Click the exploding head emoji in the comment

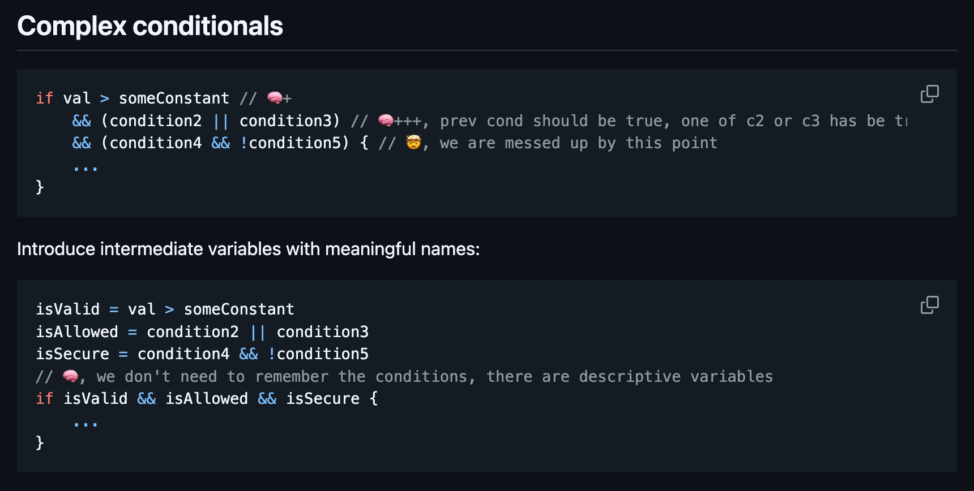[x=413, y=143]
